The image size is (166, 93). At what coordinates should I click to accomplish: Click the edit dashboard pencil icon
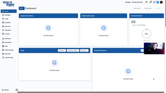click(158, 8)
